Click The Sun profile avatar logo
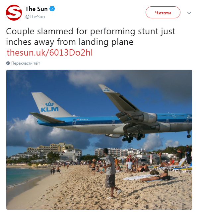The height and width of the screenshot is (212, 199). point(14,13)
